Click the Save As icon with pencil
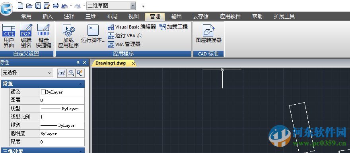Image resolution: width=350 pixels, height=153 pixels. coord(47,6)
